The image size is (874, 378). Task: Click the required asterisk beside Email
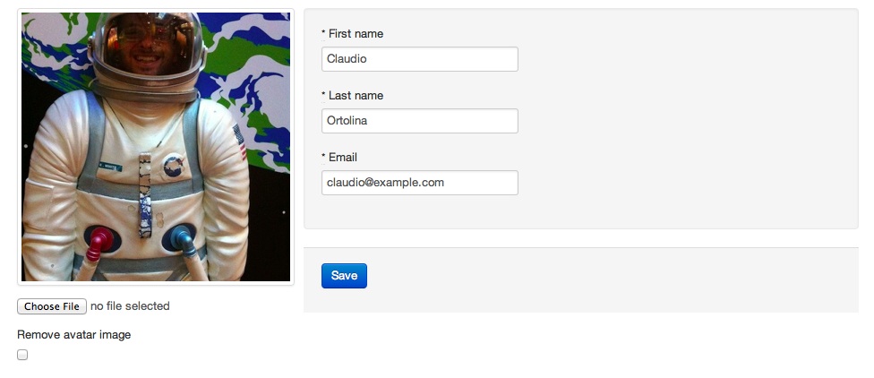323,157
